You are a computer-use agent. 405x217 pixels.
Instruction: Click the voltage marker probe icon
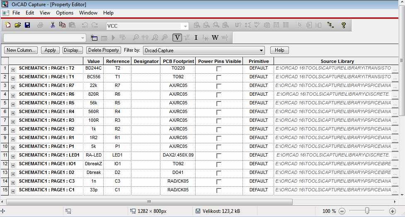point(136,38)
